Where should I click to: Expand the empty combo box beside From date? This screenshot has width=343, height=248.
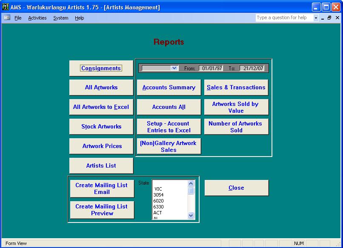click(x=174, y=68)
